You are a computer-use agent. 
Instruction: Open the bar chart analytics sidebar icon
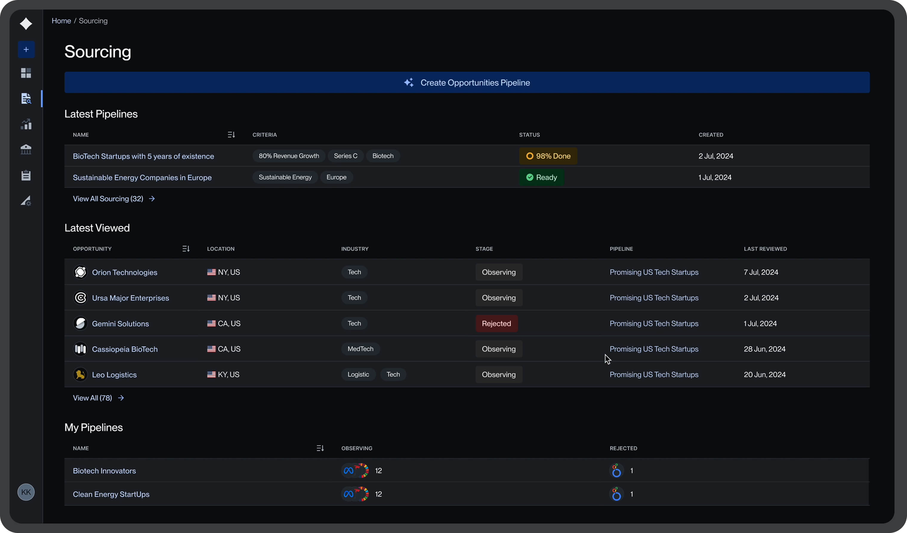point(26,124)
